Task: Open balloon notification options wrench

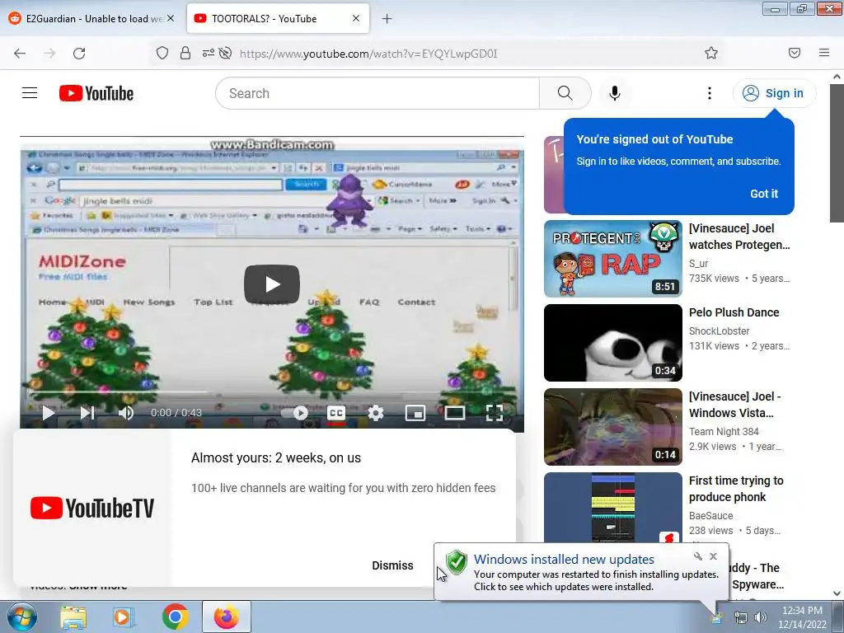Action: click(697, 556)
